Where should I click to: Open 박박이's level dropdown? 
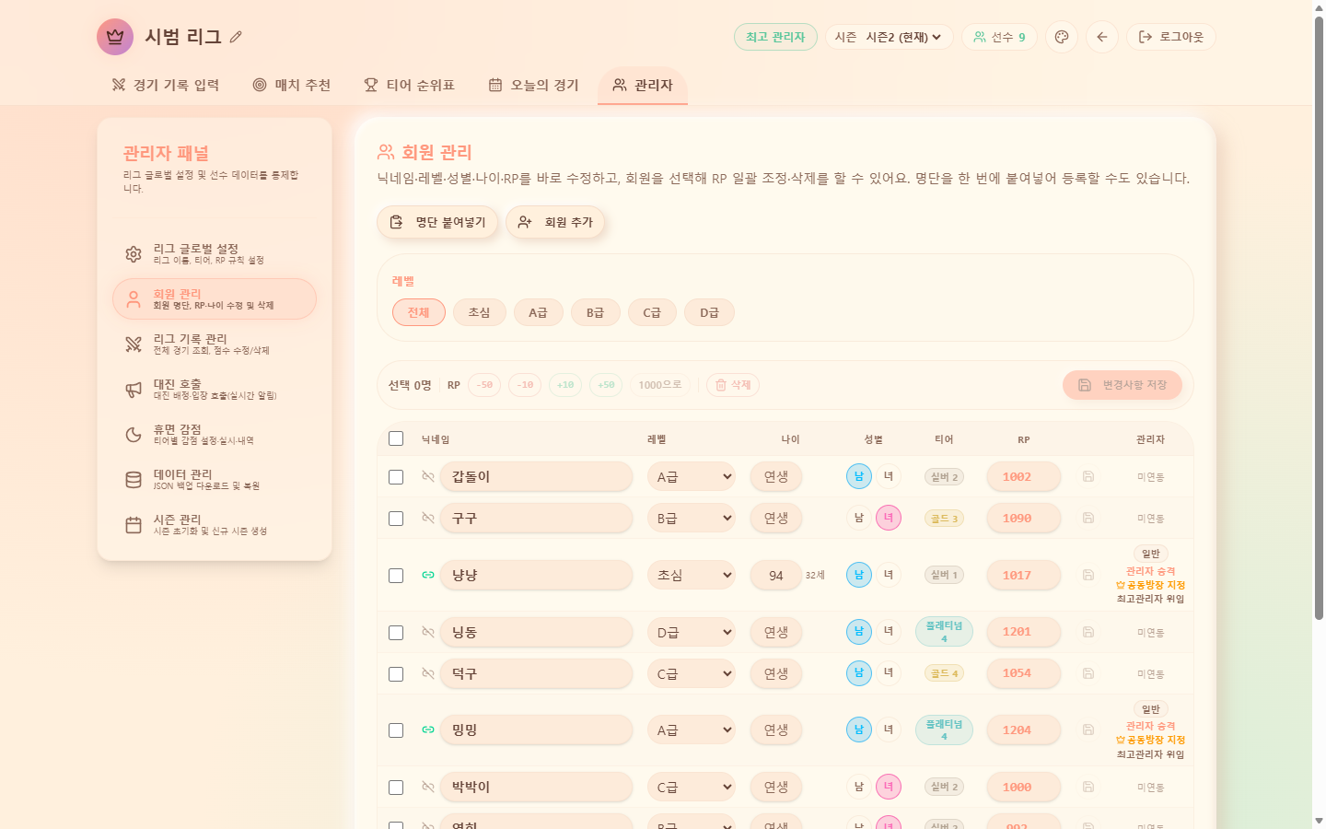(x=692, y=787)
